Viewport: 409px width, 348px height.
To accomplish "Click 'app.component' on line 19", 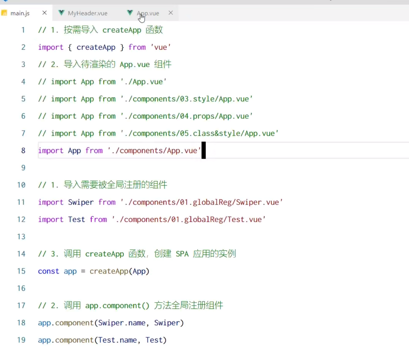I will click(66, 340).
